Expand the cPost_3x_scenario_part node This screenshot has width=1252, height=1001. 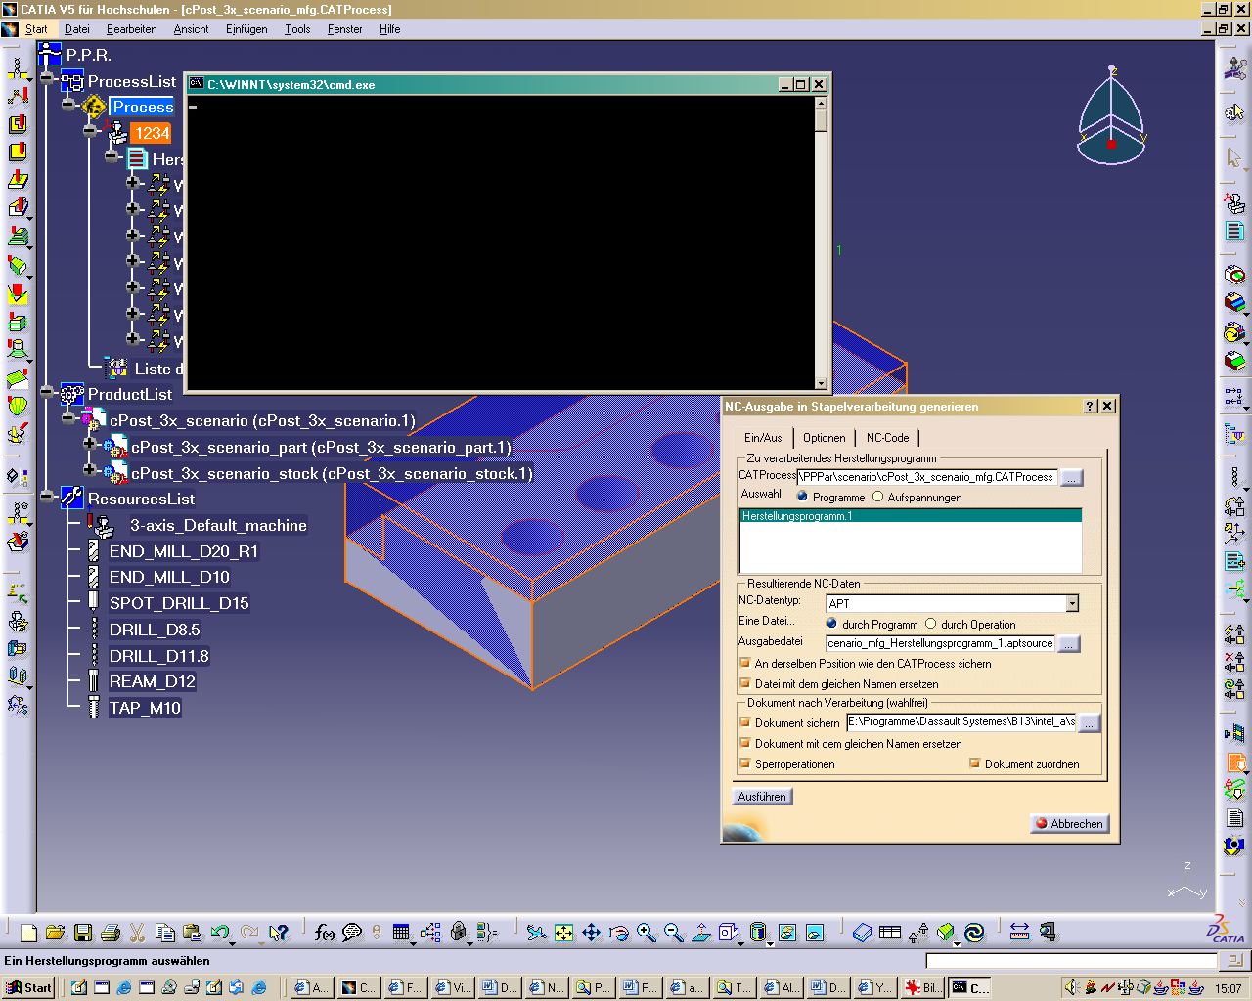90,446
